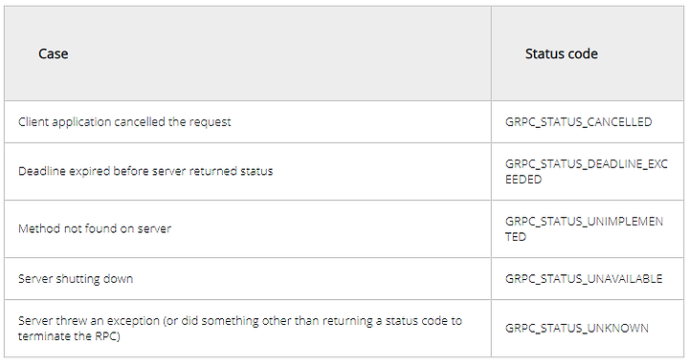Image resolution: width=689 pixels, height=364 pixels.
Task: Click the Status code column header
Action: [x=561, y=54]
